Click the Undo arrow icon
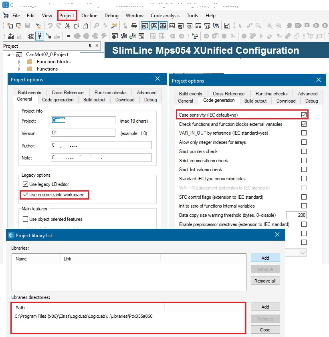 click(50, 26)
